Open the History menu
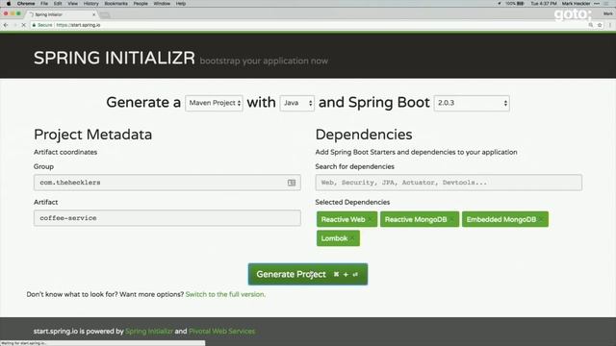 [90, 4]
